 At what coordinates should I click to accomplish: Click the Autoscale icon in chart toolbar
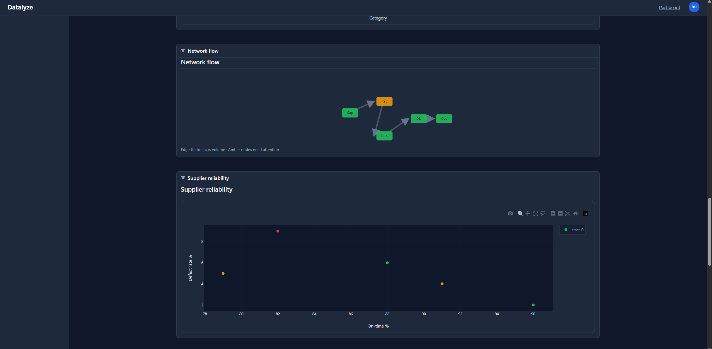(x=568, y=213)
